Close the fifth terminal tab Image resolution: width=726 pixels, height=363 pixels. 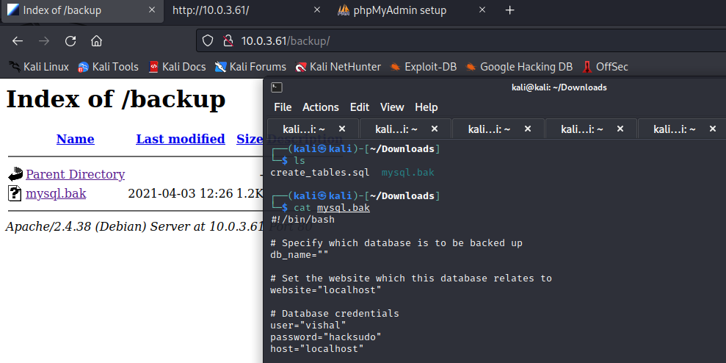click(713, 129)
